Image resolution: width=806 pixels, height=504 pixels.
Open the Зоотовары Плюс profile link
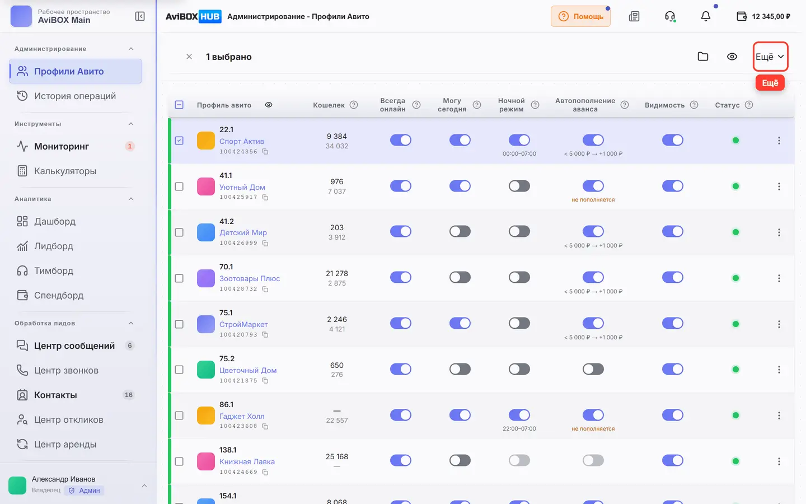pos(250,278)
